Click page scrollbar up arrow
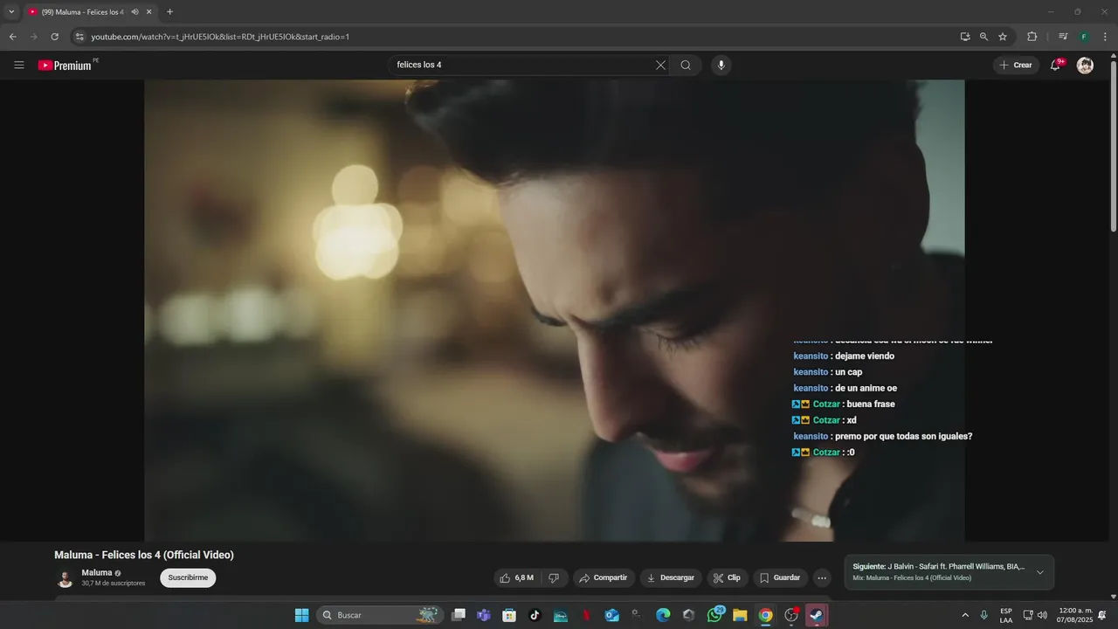The image size is (1118, 629). coord(1113,57)
